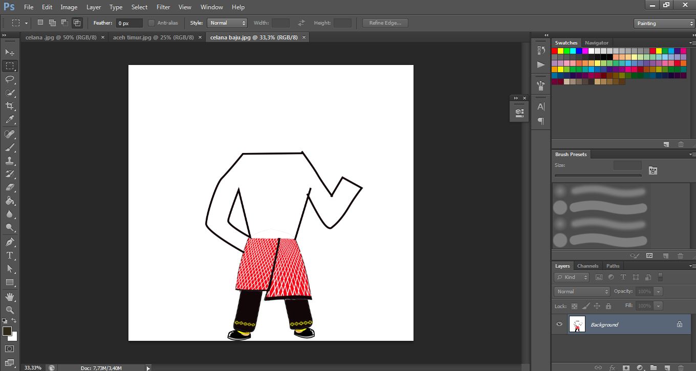Turn layer filtering switch on or off
This screenshot has height=371, width=696.
pos(660,277)
